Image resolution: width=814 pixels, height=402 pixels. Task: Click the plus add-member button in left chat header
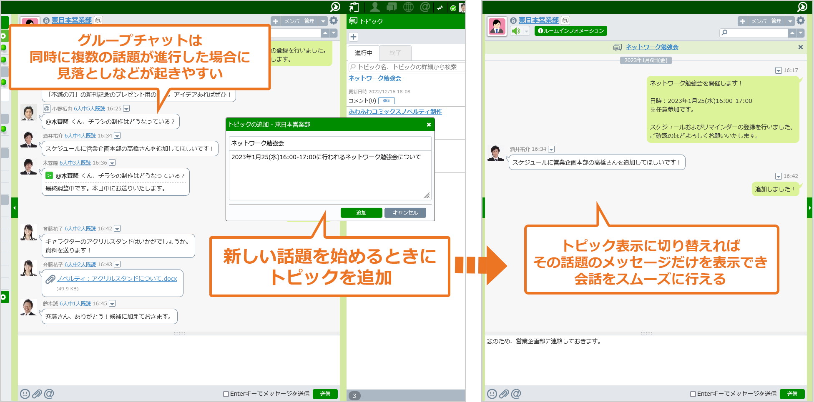(x=276, y=21)
